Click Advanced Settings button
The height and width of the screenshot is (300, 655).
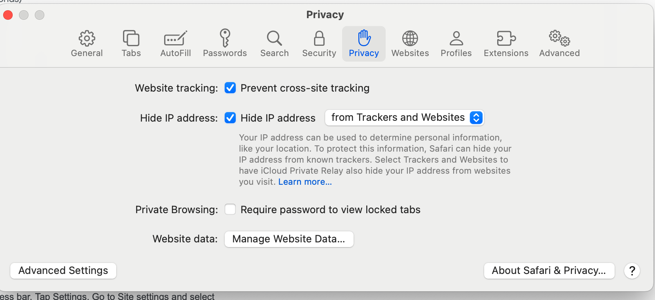[62, 270]
